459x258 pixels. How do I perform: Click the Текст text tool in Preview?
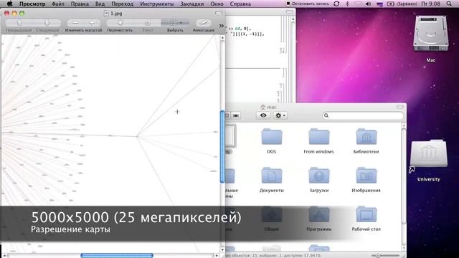147,23
